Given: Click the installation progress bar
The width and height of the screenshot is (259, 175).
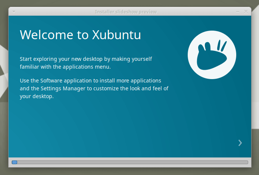Looking at the screenshot, I should [x=130, y=162].
